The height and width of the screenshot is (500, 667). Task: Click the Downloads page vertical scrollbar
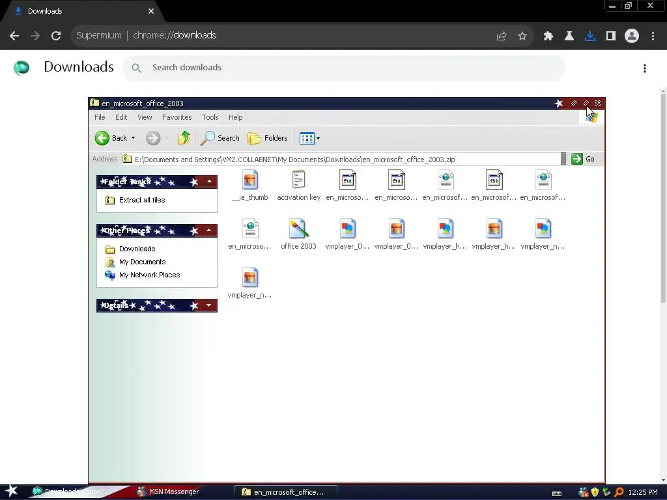pos(662,198)
